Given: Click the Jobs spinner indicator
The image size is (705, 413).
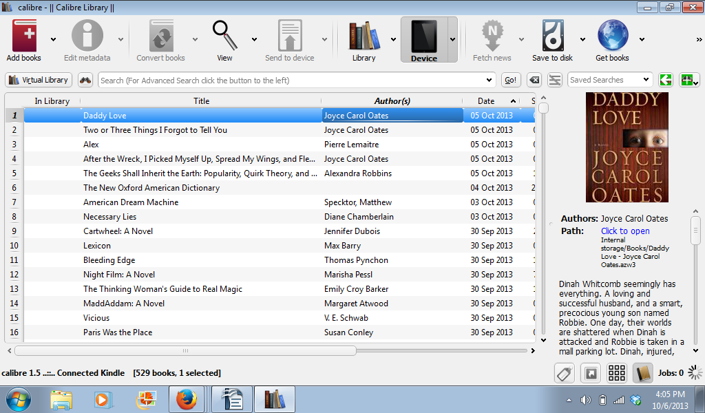Looking at the screenshot, I should [x=695, y=372].
